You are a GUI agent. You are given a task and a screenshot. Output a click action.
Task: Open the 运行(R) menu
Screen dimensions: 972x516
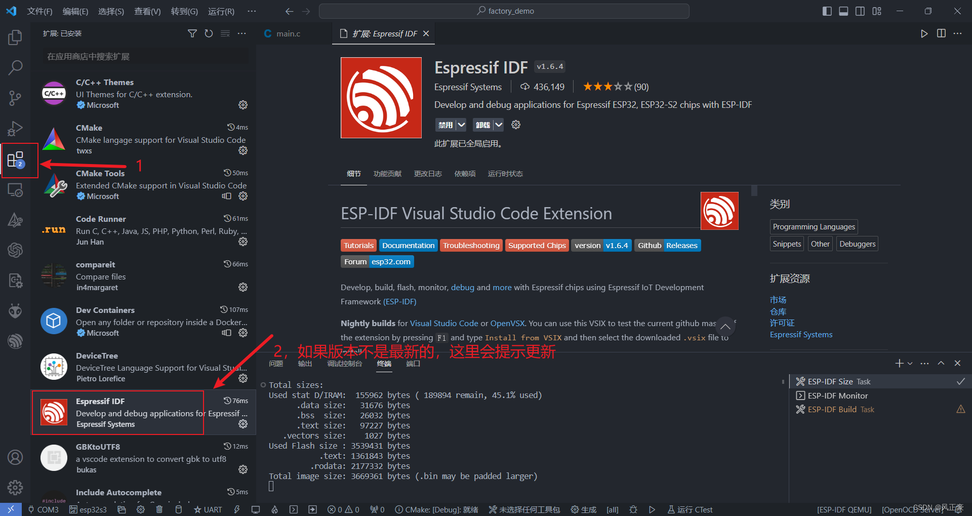(221, 11)
